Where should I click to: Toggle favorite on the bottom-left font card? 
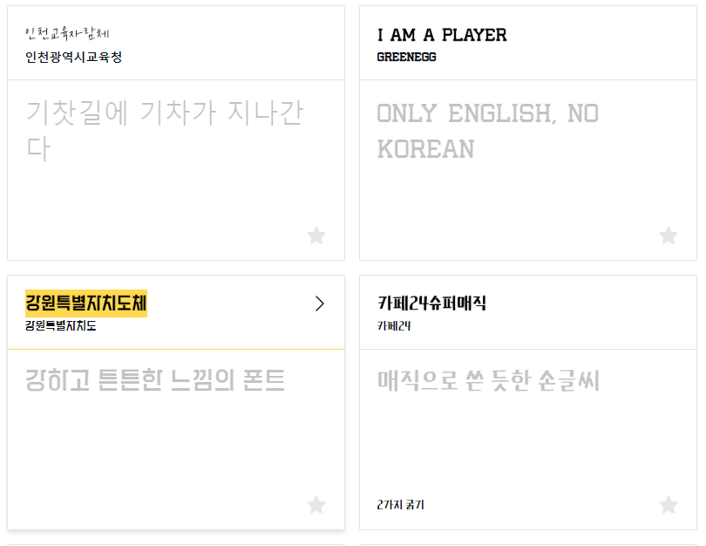[316, 503]
